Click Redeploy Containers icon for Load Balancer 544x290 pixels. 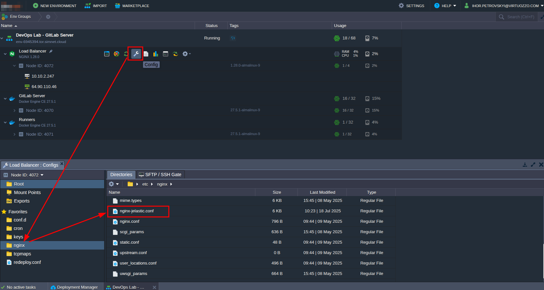(175, 54)
